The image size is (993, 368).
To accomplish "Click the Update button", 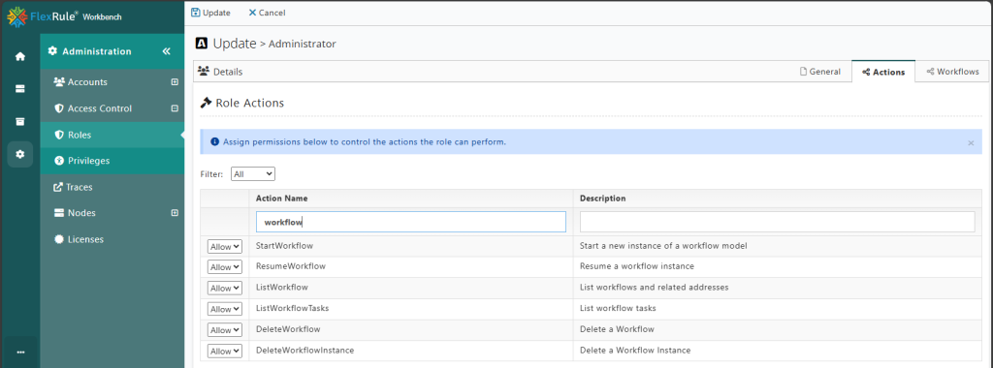I will tap(210, 13).
